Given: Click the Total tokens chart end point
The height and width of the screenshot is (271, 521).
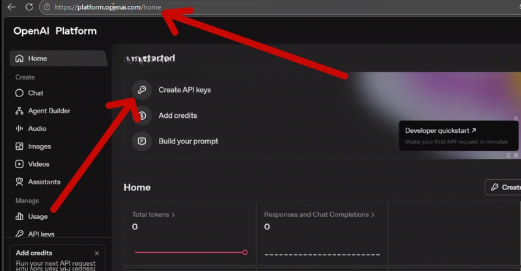Looking at the screenshot, I should [245, 252].
